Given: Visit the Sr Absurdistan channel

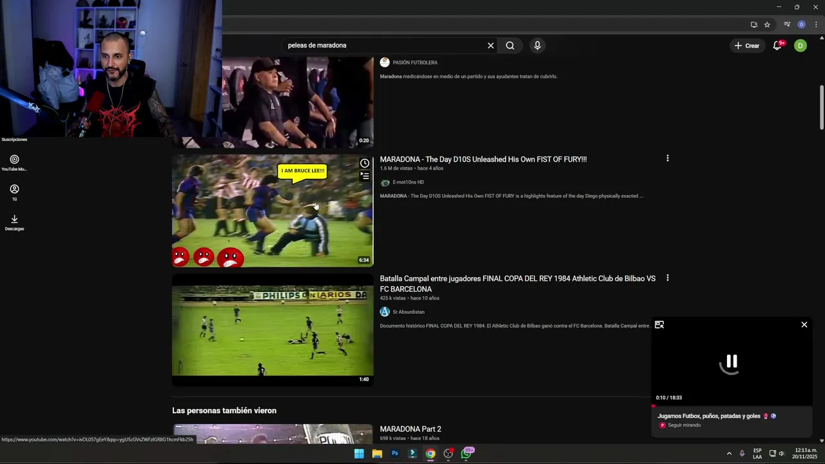Looking at the screenshot, I should point(408,312).
